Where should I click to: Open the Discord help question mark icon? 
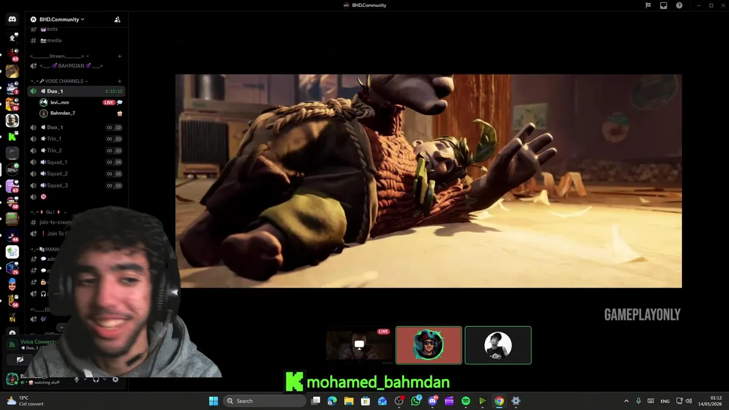pos(679,5)
